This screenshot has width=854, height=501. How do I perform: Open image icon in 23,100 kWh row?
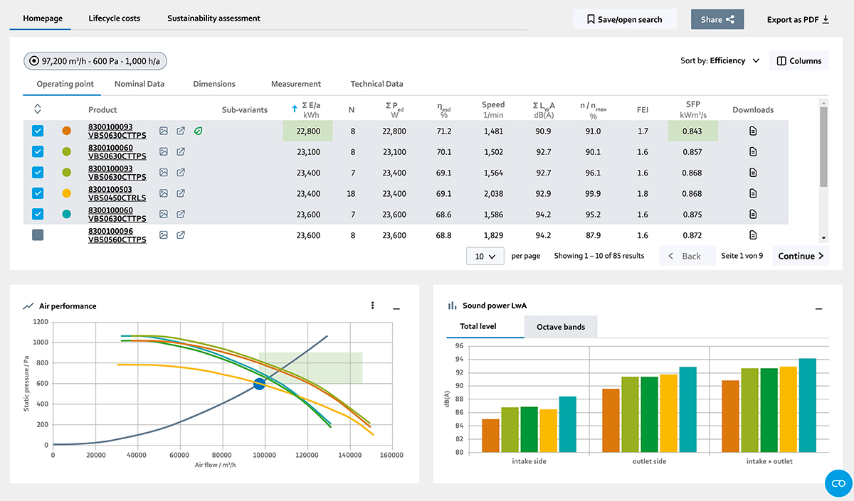163,151
